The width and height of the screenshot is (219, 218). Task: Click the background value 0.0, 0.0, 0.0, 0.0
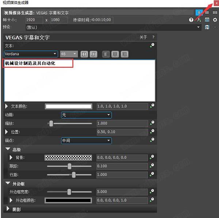[122, 158]
